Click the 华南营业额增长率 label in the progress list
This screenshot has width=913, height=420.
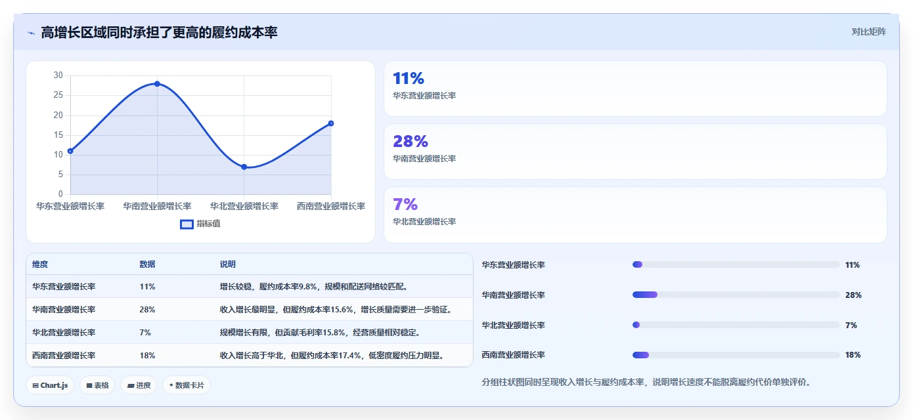(x=514, y=295)
